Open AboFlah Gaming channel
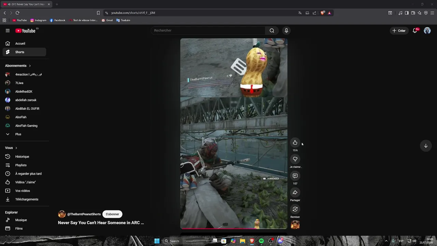Image resolution: width=437 pixels, height=246 pixels. (x=24, y=126)
